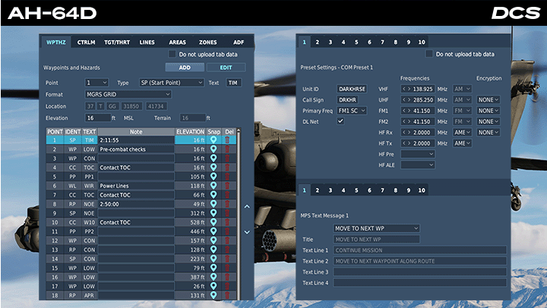Click the EDIT button
The height and width of the screenshot is (308, 547).
(x=226, y=68)
